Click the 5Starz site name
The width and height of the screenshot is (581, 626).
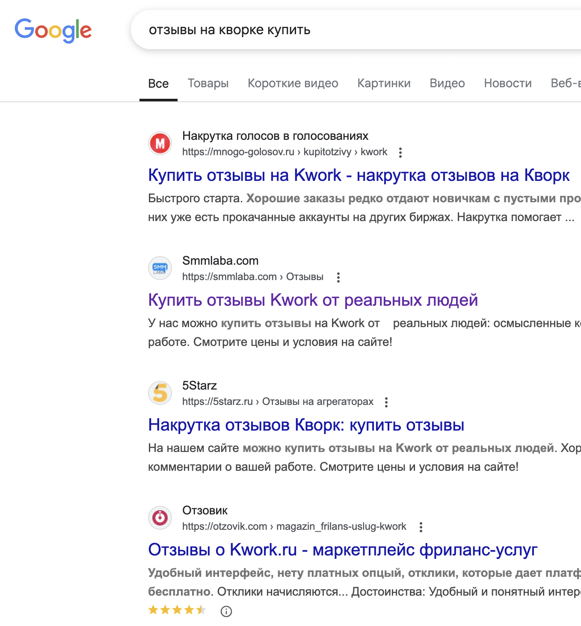199,386
